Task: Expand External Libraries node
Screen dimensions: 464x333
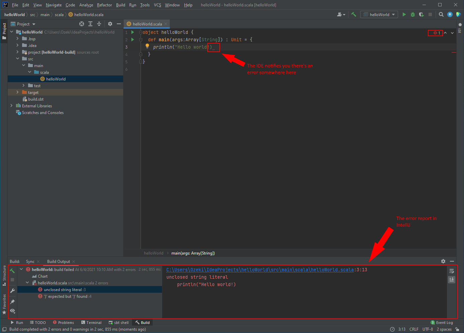Action: click(12, 106)
